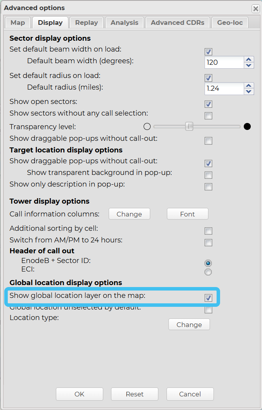Select EnodeB + Sector ID radio button

208,263
